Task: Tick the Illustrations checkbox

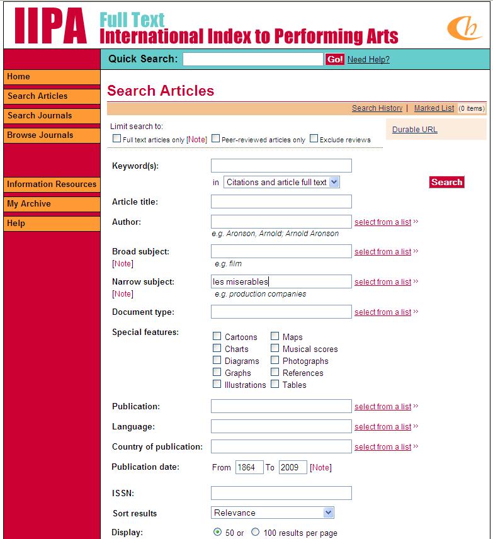Action: [217, 384]
